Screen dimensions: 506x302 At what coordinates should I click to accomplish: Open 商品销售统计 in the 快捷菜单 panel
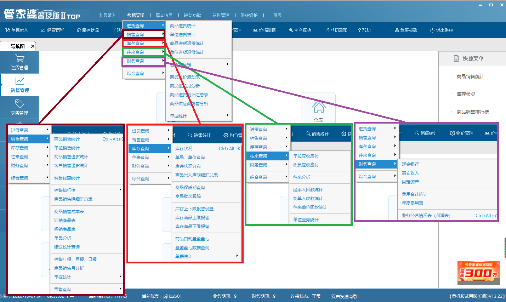tap(470, 76)
